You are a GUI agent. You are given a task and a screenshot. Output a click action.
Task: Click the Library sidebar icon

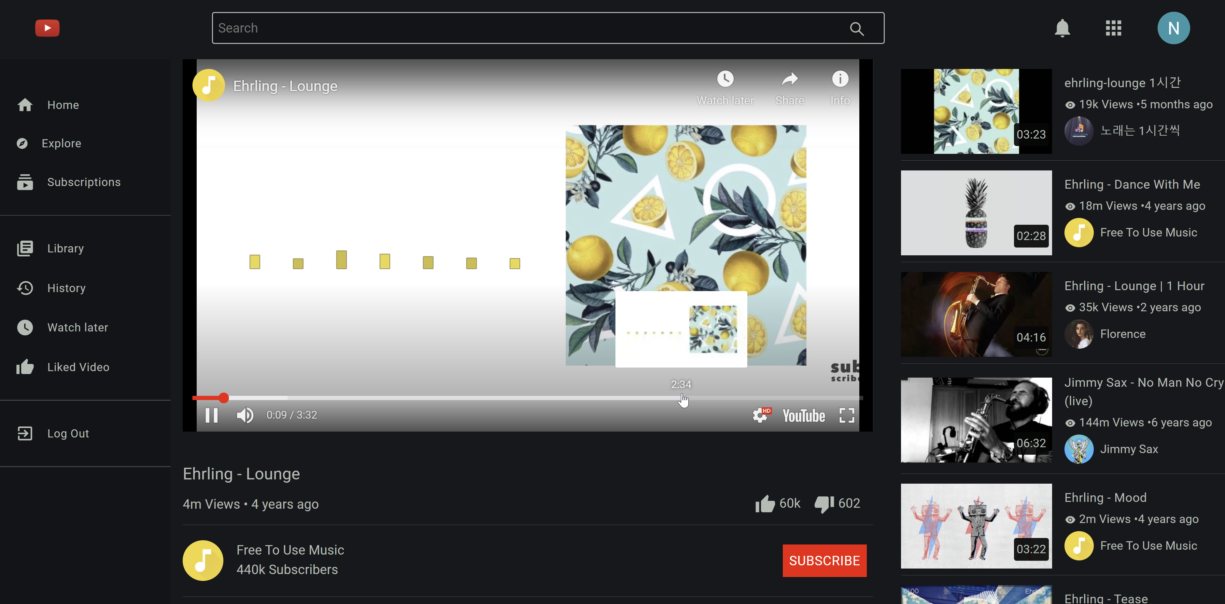[25, 248]
